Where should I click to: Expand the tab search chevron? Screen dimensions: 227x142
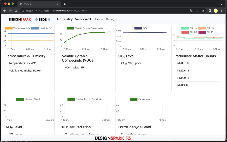click(x=222, y=4)
